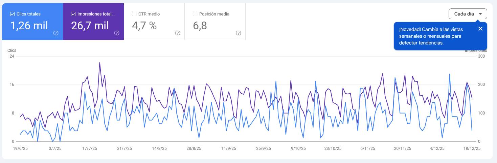497x163 pixels.
Task: Click the 4,7 % CTR value
Action: (144, 26)
